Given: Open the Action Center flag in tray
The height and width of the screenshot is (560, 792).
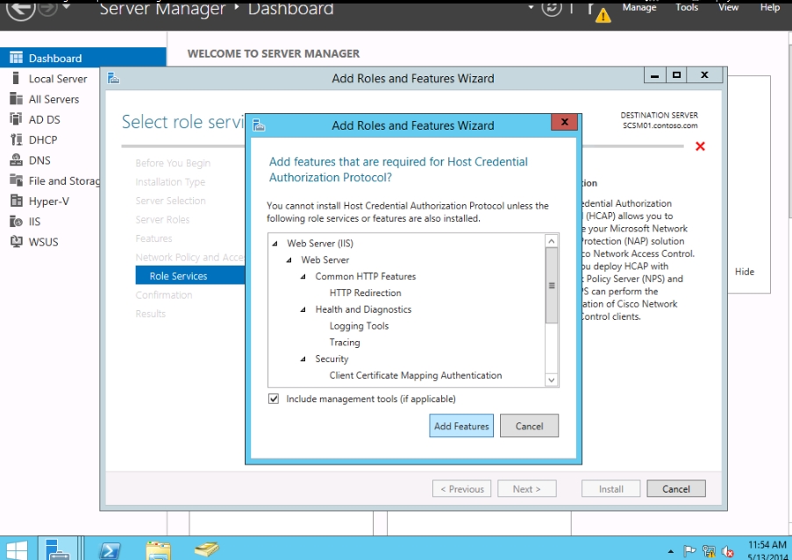Looking at the screenshot, I should pyautogui.click(x=689, y=551).
